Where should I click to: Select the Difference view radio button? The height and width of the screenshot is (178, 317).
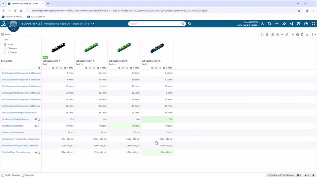[5, 48]
